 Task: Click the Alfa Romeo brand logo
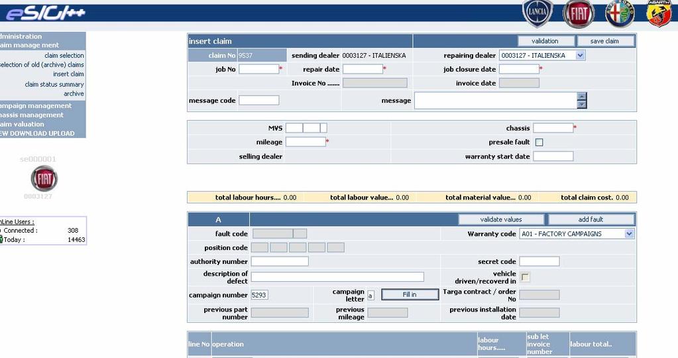tap(620, 13)
